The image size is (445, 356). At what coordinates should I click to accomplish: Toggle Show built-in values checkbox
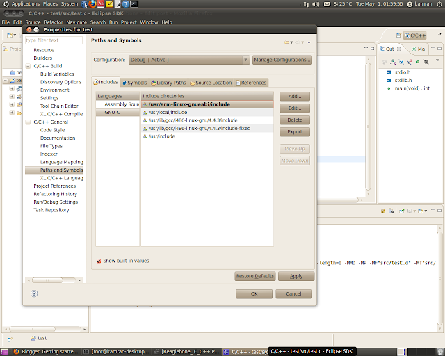pos(99,261)
